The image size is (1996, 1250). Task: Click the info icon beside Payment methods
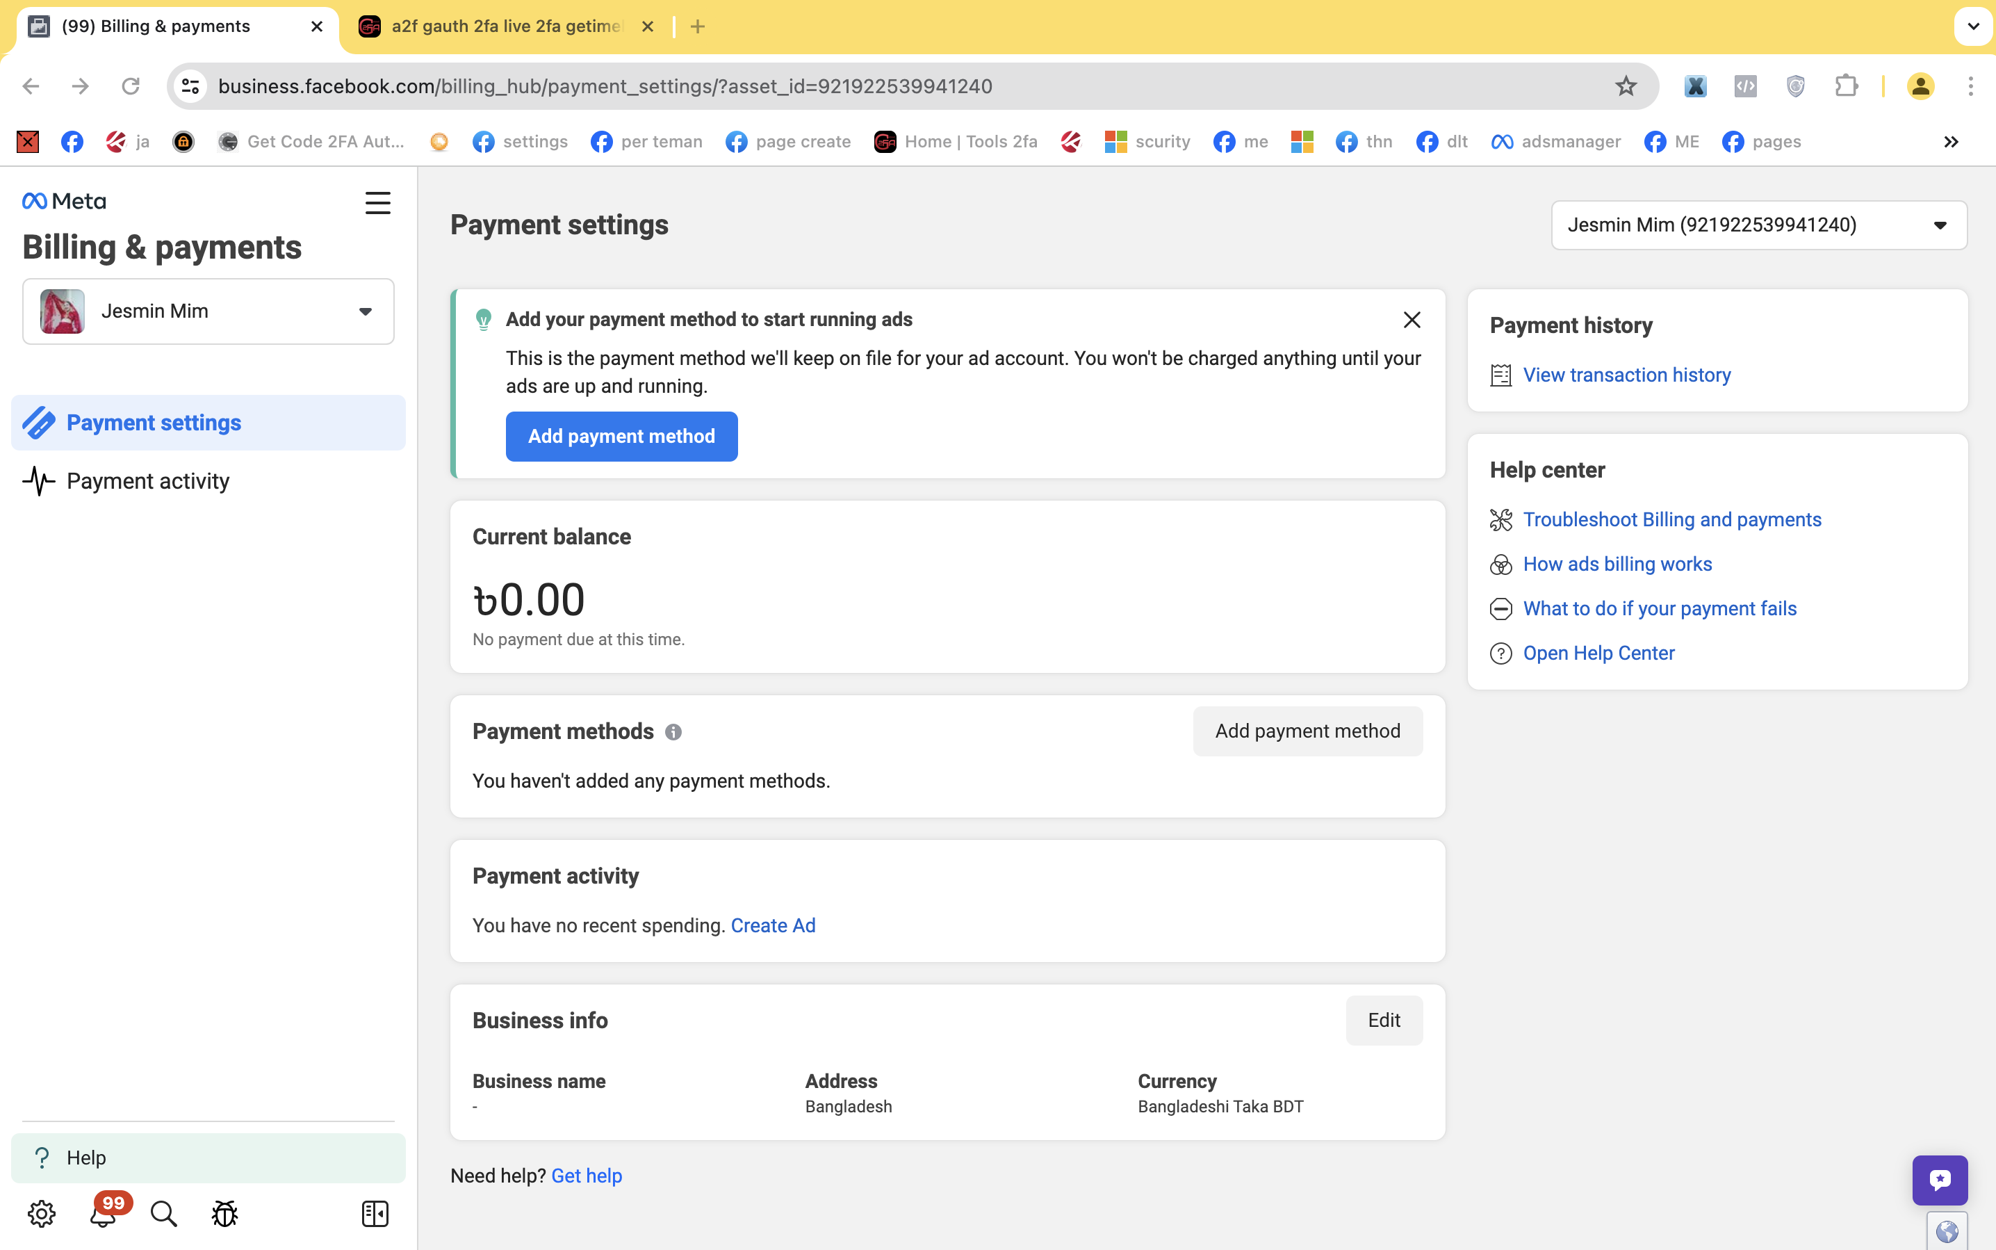coord(673,731)
